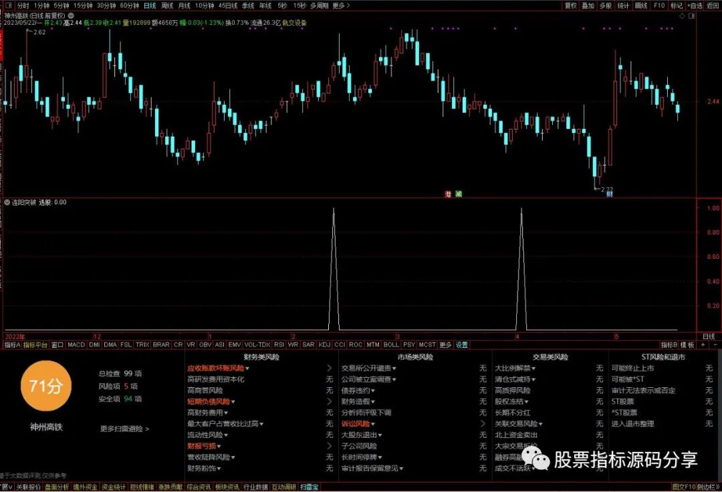The image size is (722, 492).
Task: Switch to the 15分钟 period tab
Action: [x=83, y=5]
